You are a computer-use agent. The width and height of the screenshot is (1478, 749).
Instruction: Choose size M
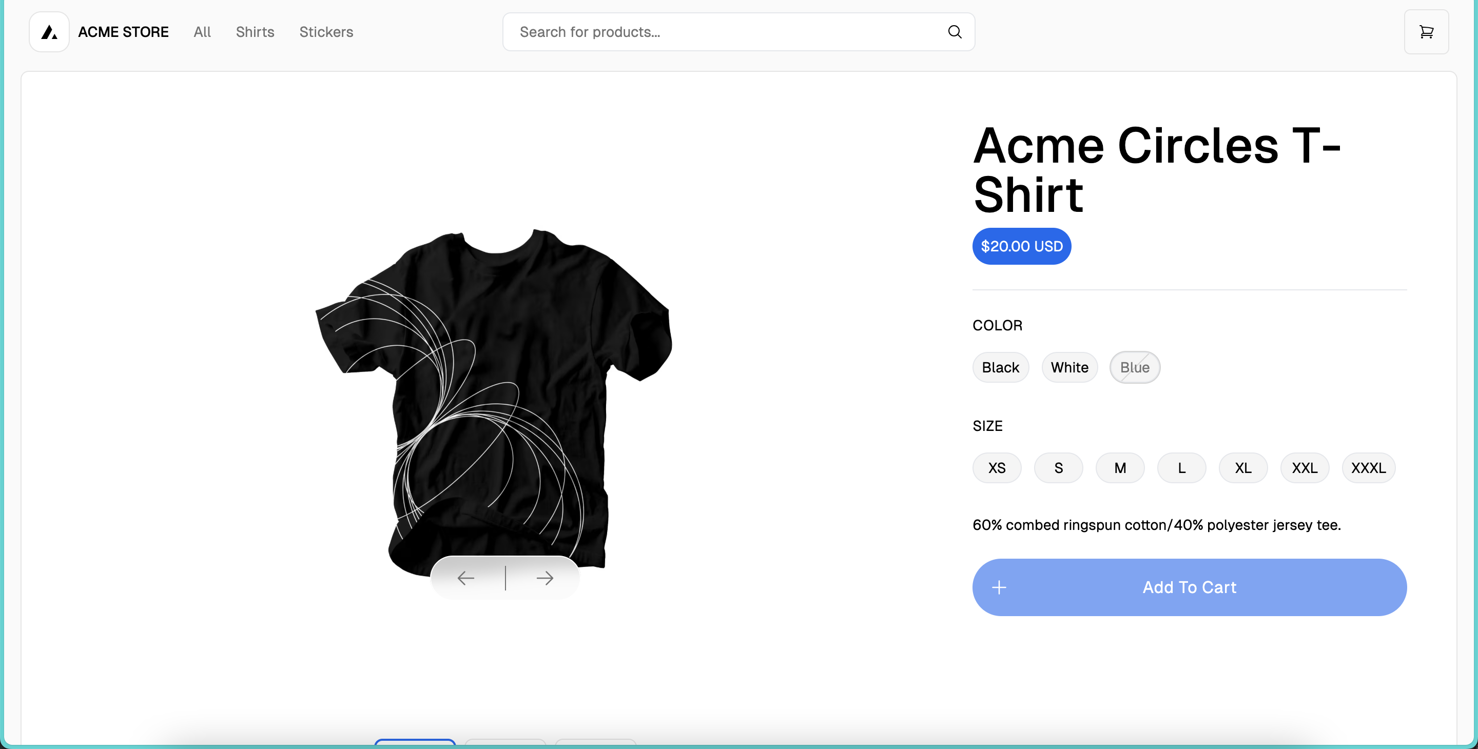pos(1120,468)
